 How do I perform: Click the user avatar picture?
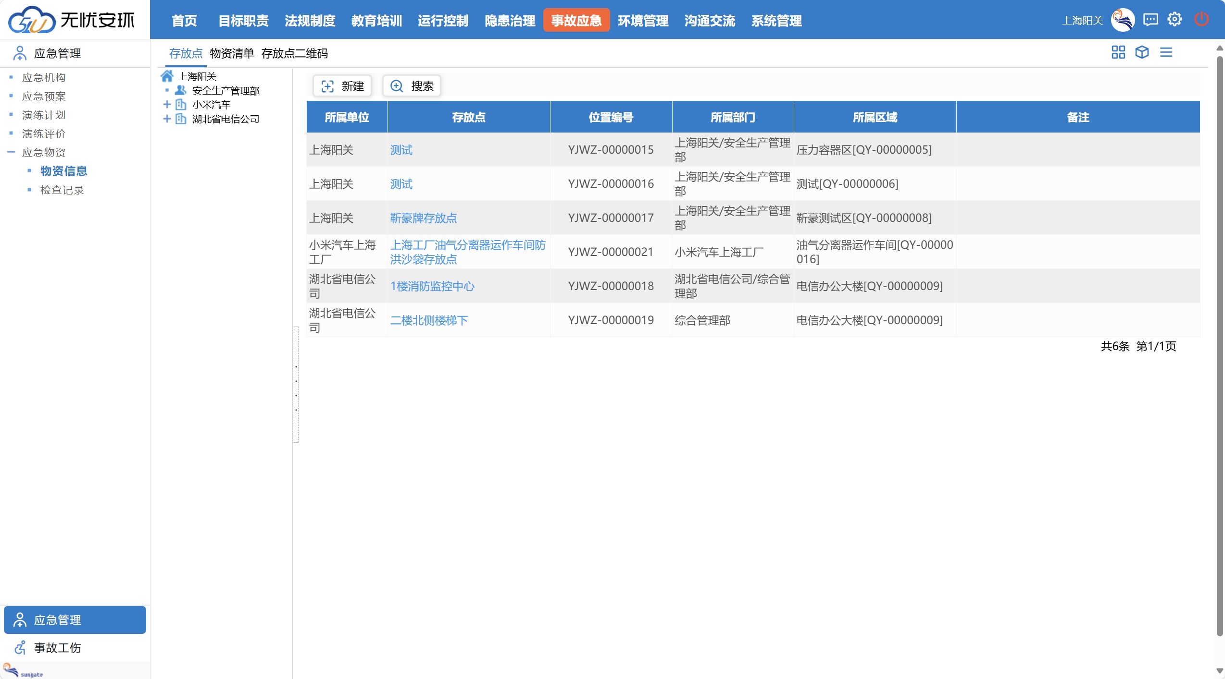point(1123,20)
